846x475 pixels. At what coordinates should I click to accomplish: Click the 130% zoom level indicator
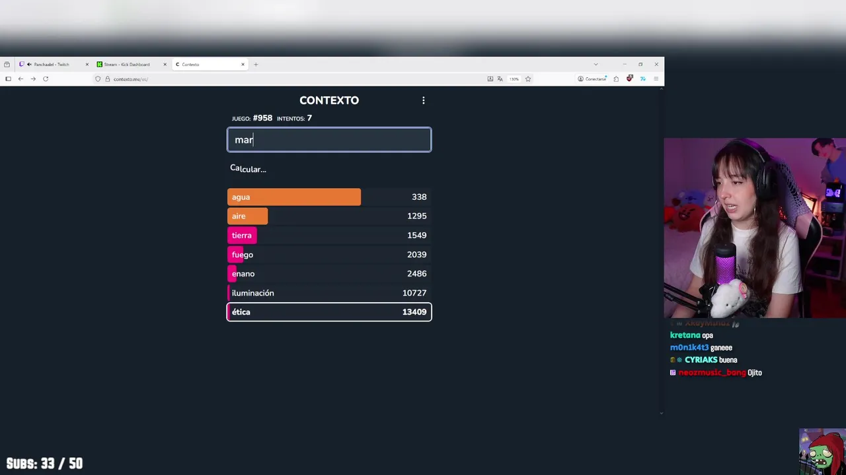click(514, 79)
